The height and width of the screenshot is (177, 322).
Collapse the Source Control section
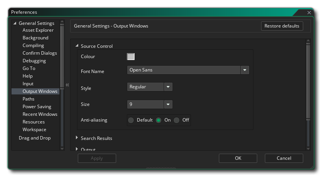point(77,46)
